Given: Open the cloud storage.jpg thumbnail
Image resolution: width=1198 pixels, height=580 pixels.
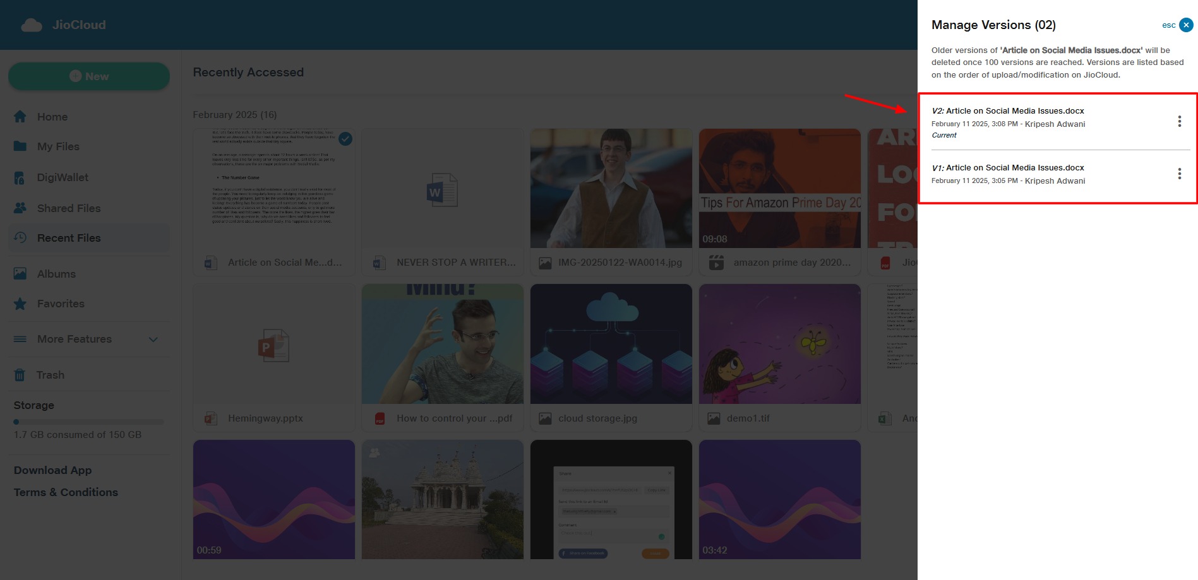Looking at the screenshot, I should [x=611, y=344].
